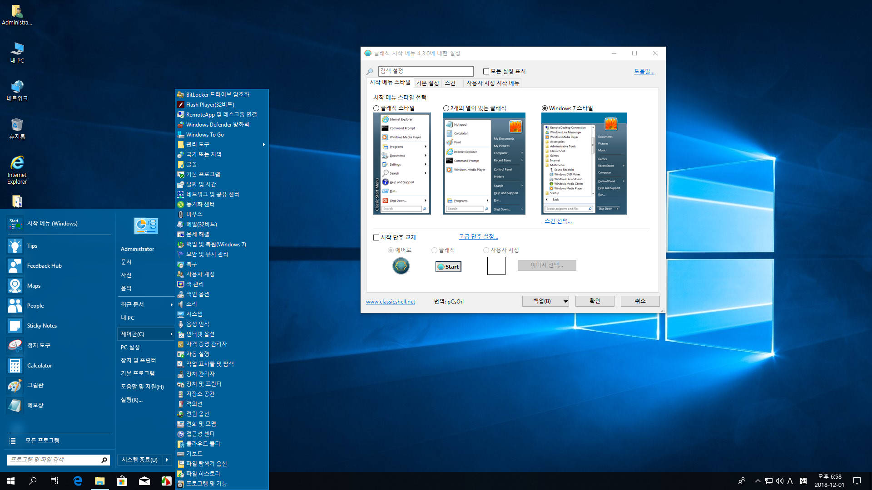
Task: Select the 클래식 button style radio
Action: (434, 250)
